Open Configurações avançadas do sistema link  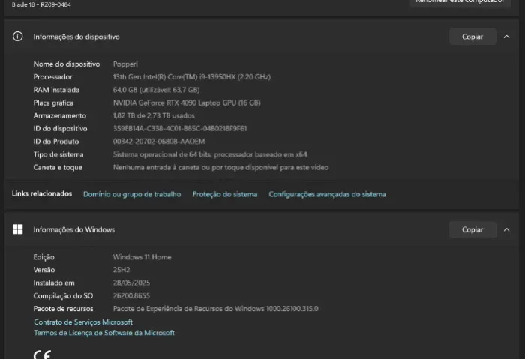tap(327, 194)
